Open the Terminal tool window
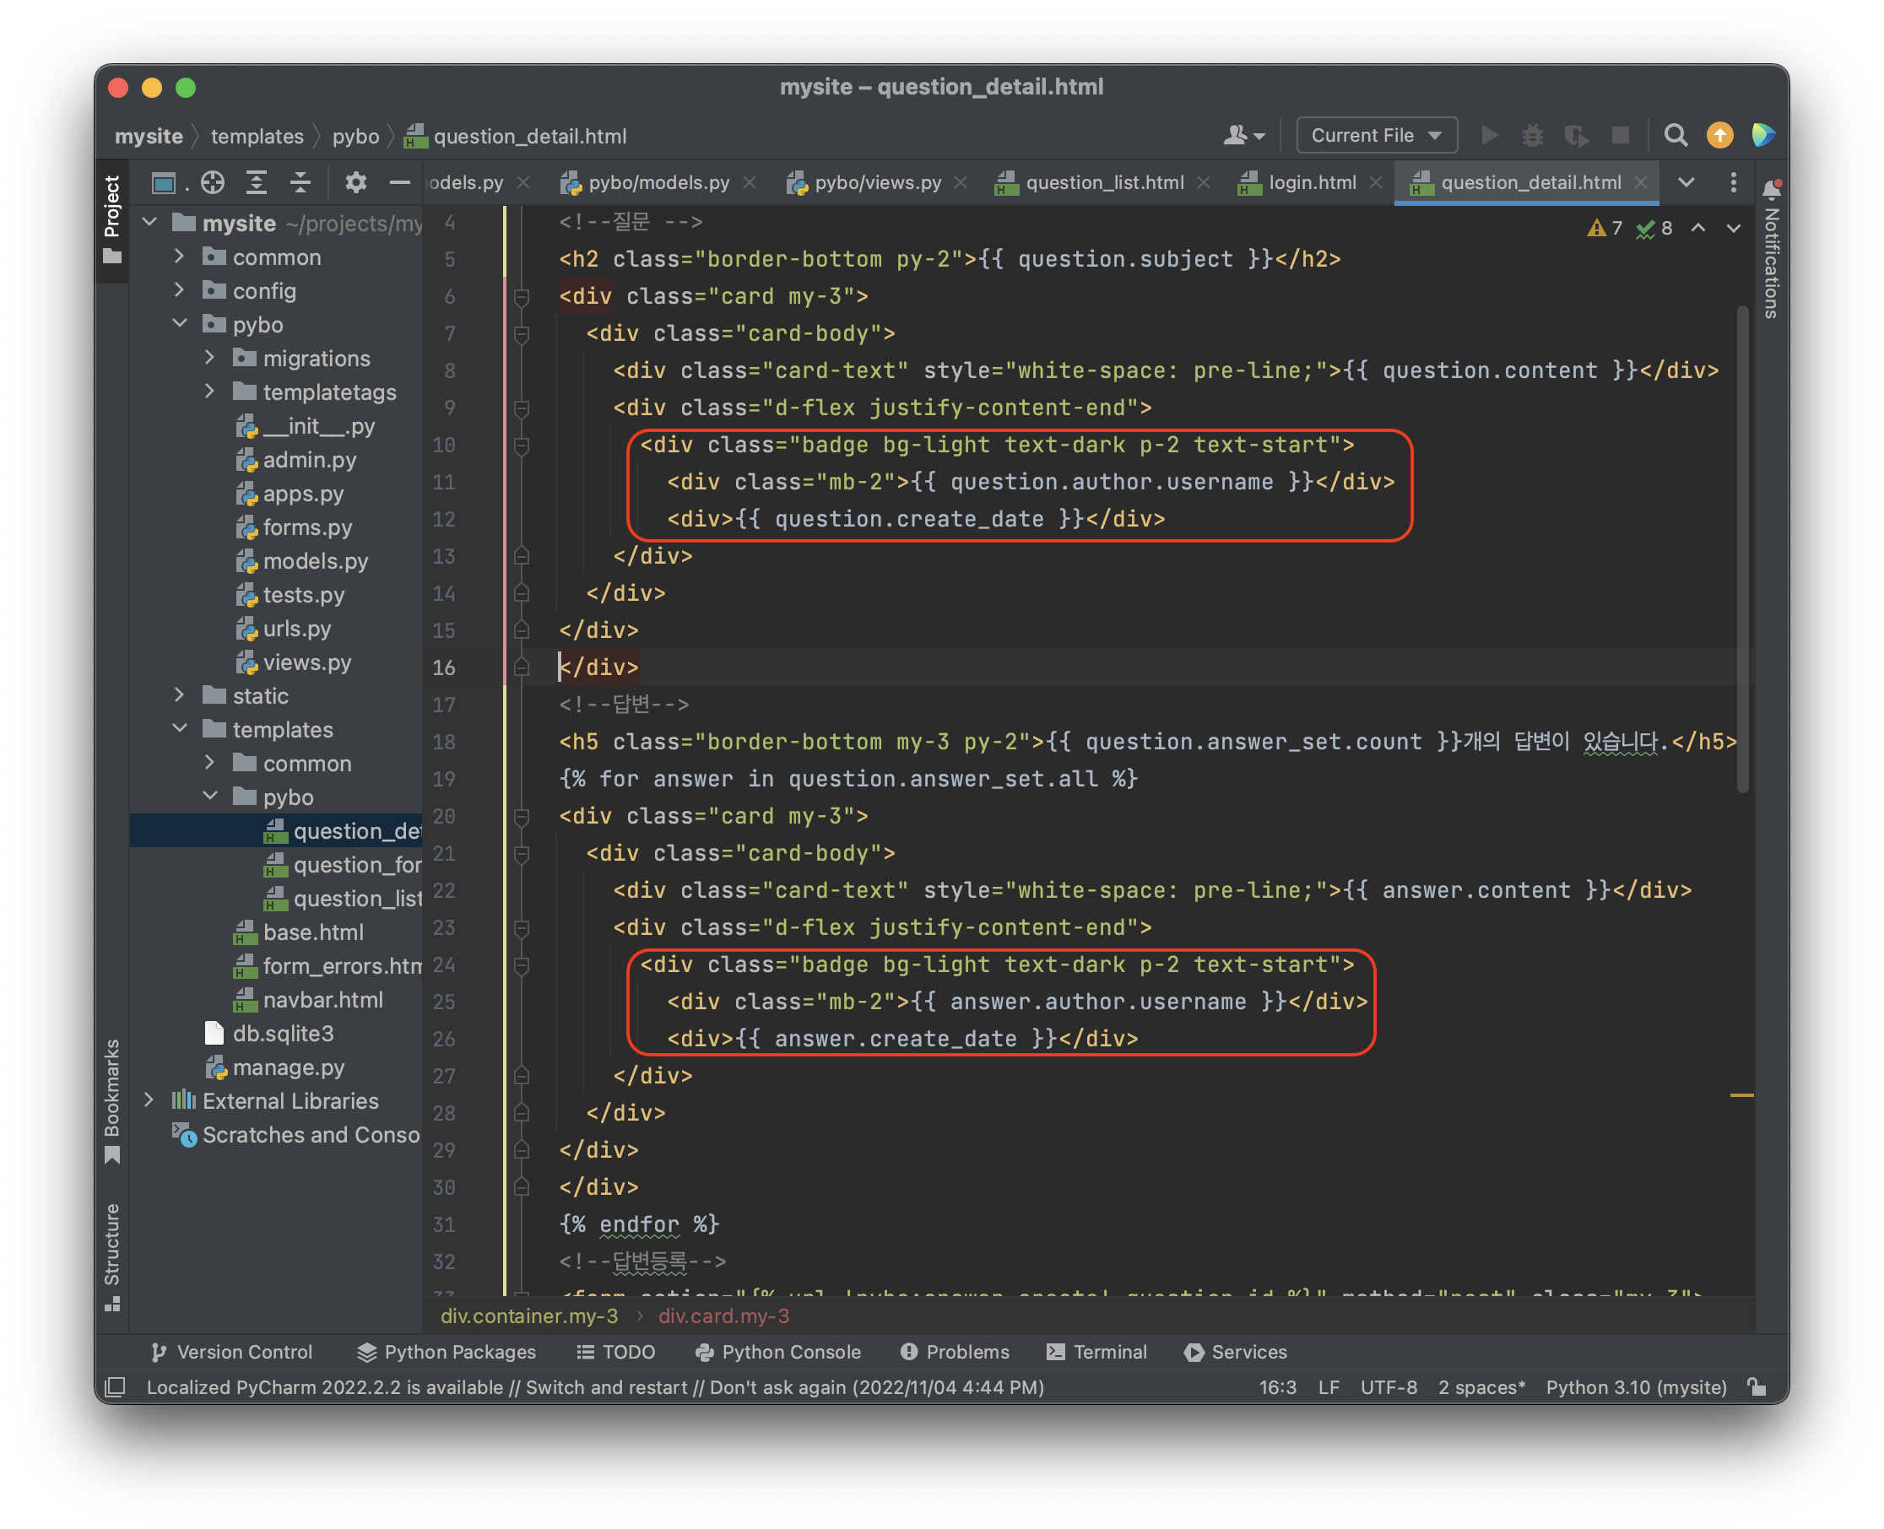 coord(1096,1352)
